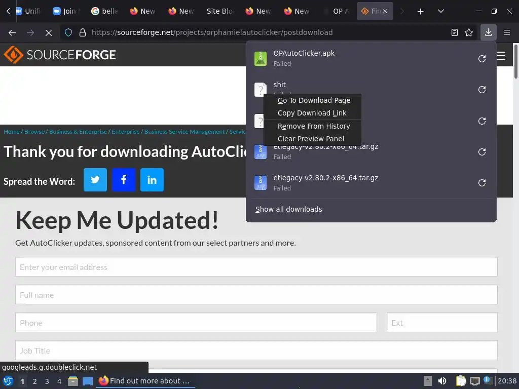
Task: Click the Job Title field
Action: point(256,351)
